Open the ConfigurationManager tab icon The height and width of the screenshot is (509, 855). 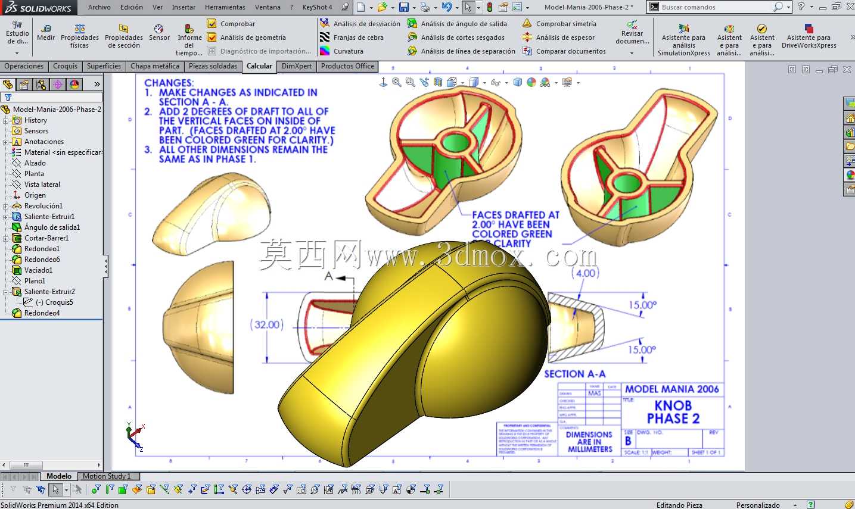coord(41,85)
